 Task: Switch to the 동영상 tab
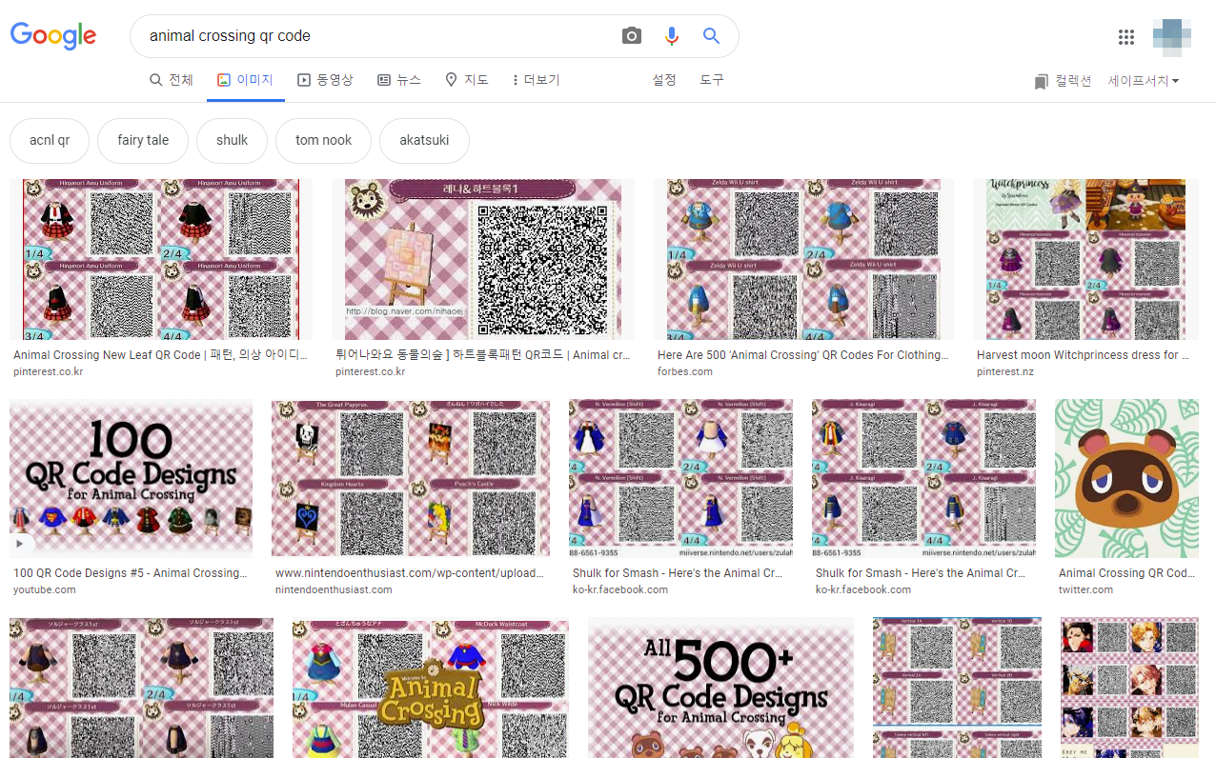coord(325,80)
